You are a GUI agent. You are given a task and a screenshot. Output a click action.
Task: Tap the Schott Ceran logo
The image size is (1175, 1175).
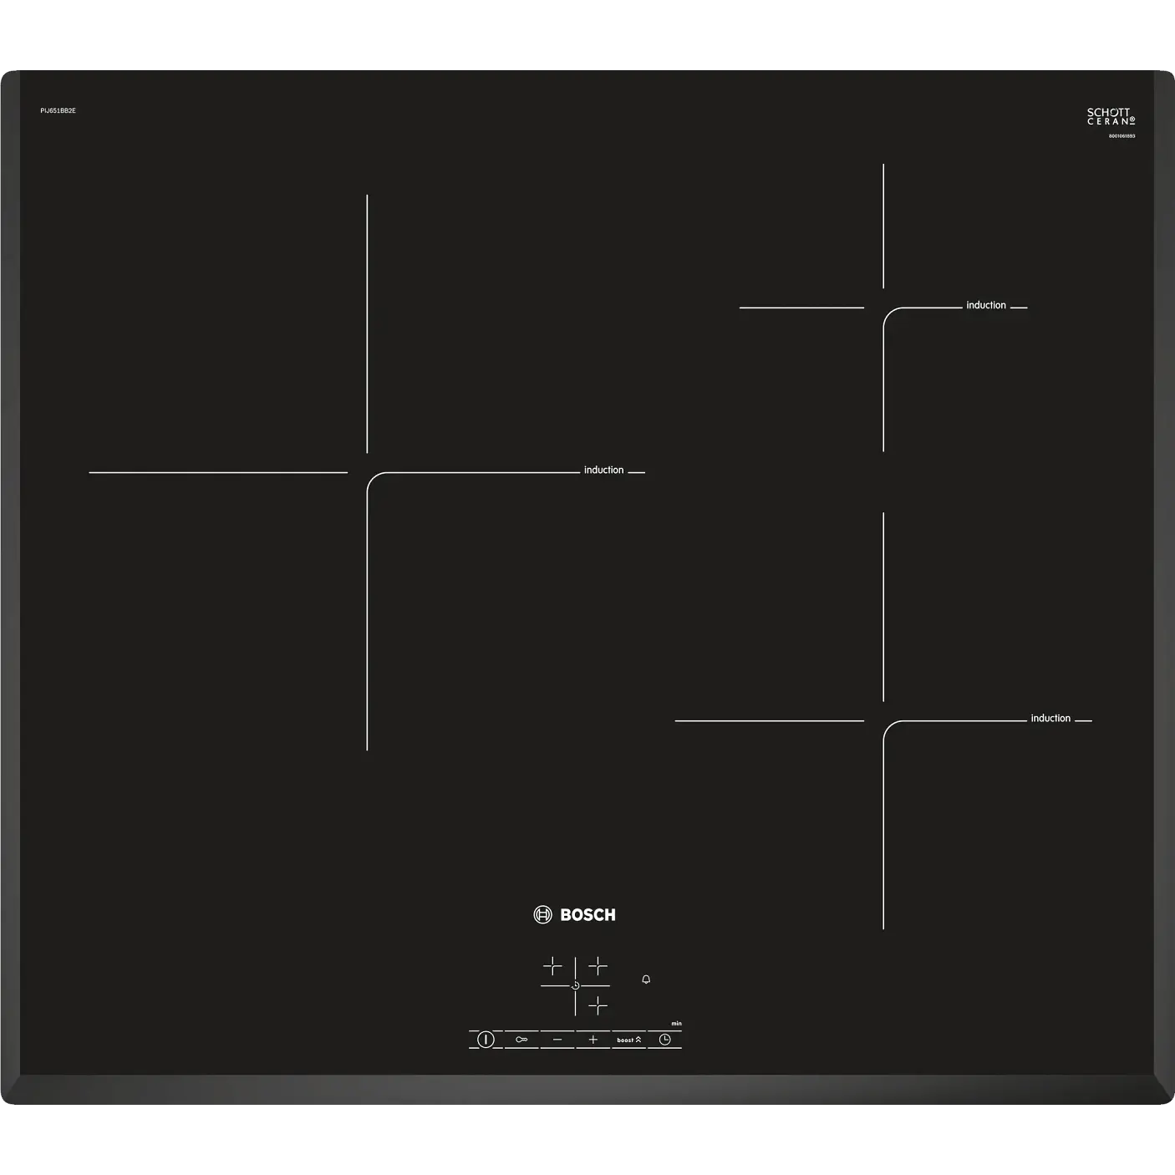point(1111,116)
